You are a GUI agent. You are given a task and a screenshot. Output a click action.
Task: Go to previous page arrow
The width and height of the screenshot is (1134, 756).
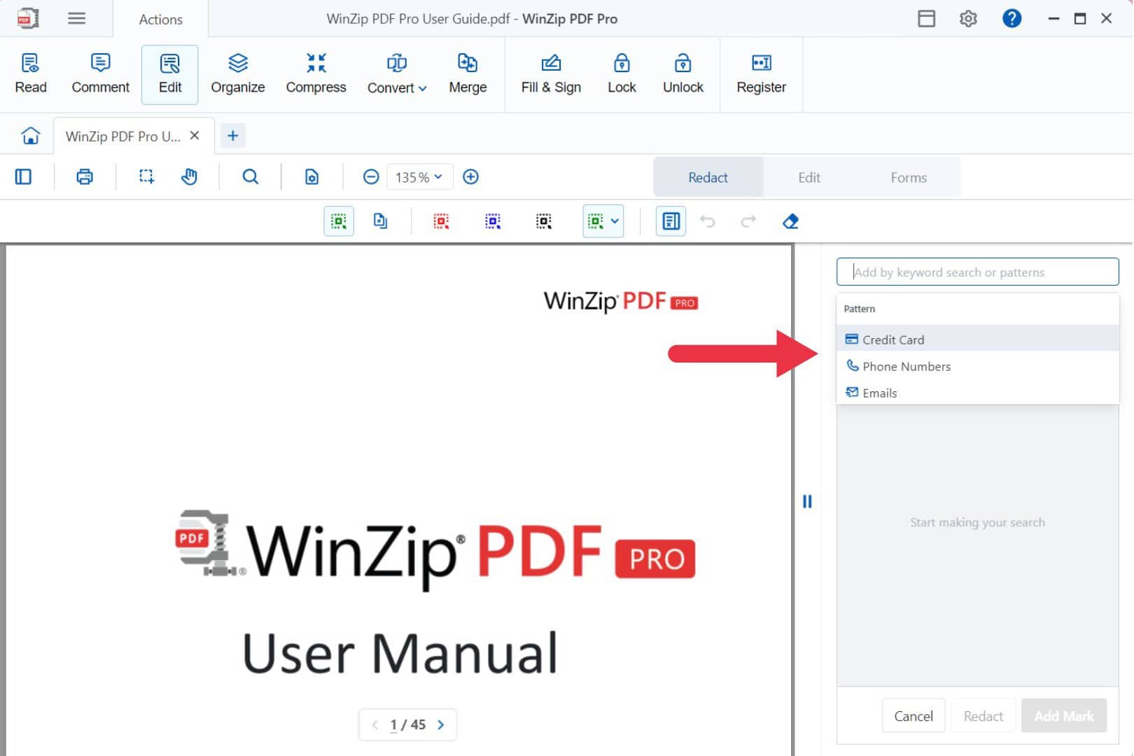(x=375, y=724)
